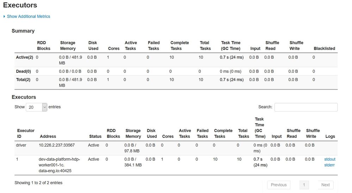This screenshot has width=352, height=193.
Task: Sort executors list by its RDD Blocks header
Action: click(x=113, y=133)
